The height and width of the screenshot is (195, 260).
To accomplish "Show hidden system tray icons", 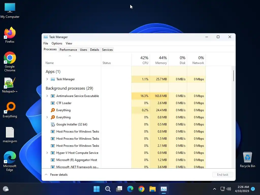I will tap(214, 189).
